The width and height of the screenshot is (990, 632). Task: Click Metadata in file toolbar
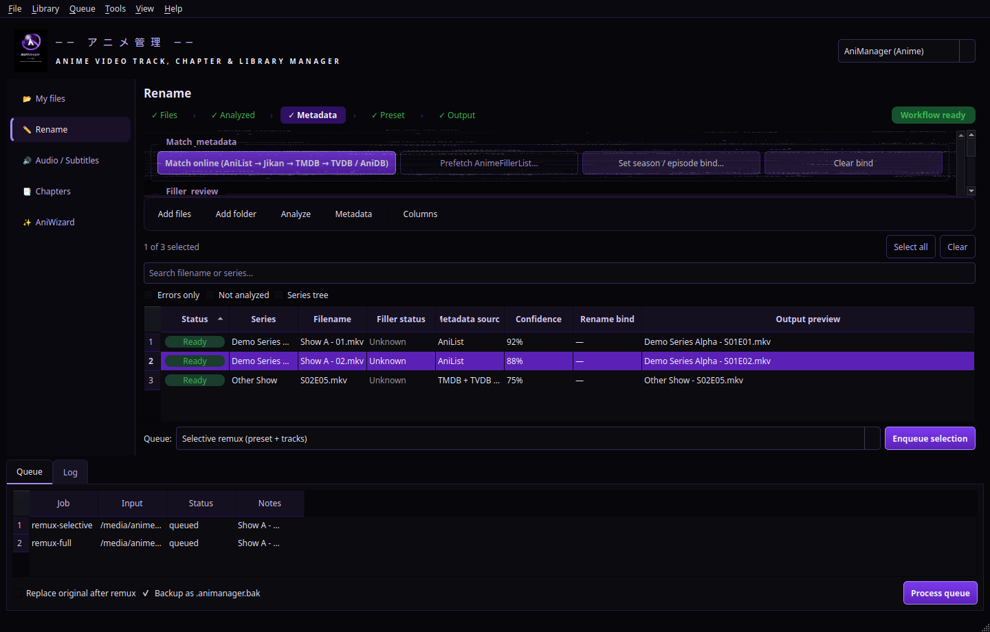click(x=353, y=214)
